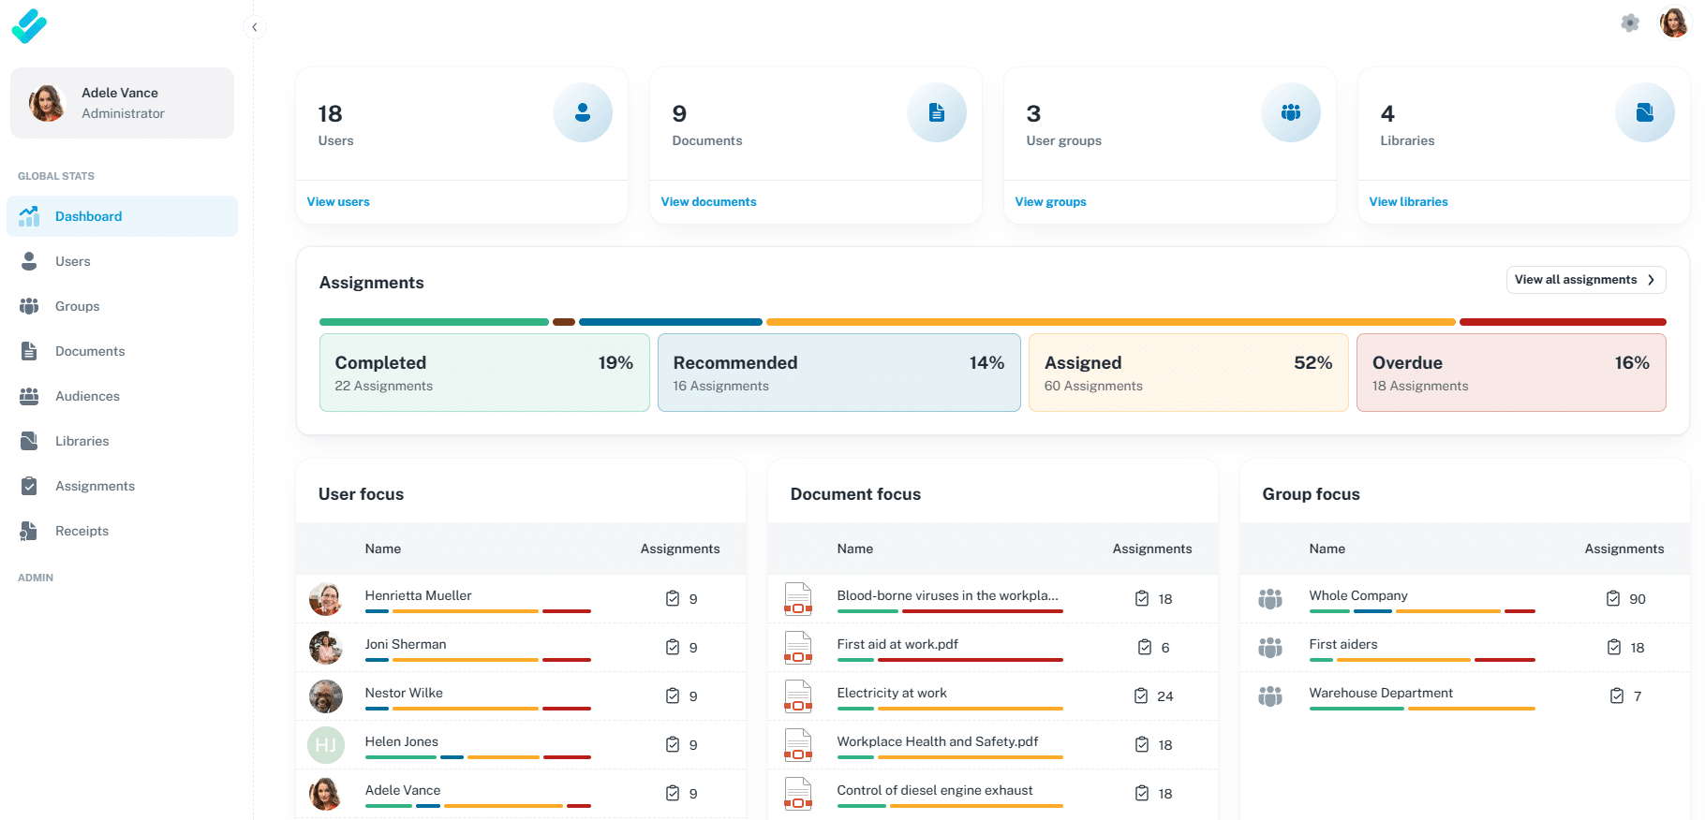This screenshot has height=820, width=1705.
Task: Open the View documents link
Action: point(708,202)
